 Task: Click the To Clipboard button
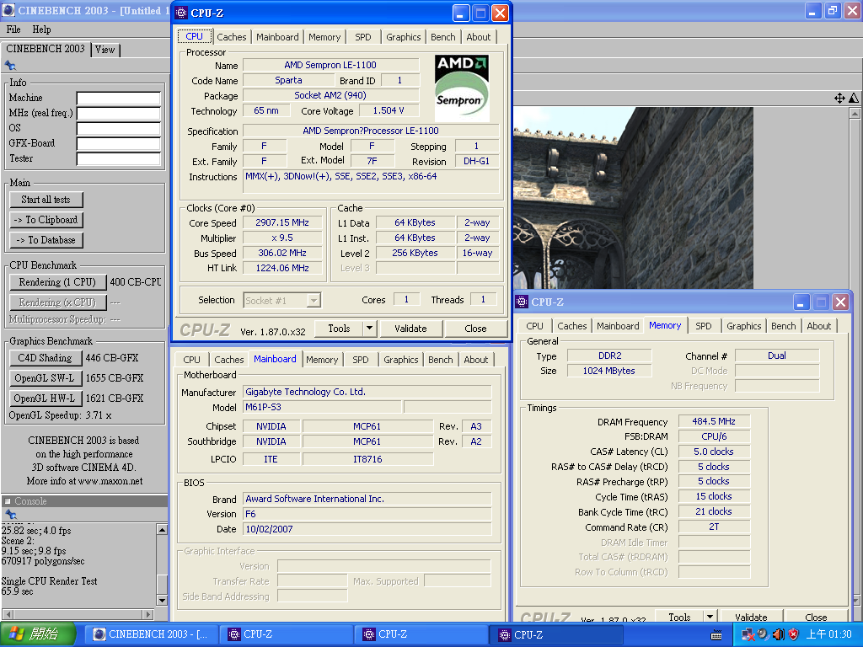point(46,220)
